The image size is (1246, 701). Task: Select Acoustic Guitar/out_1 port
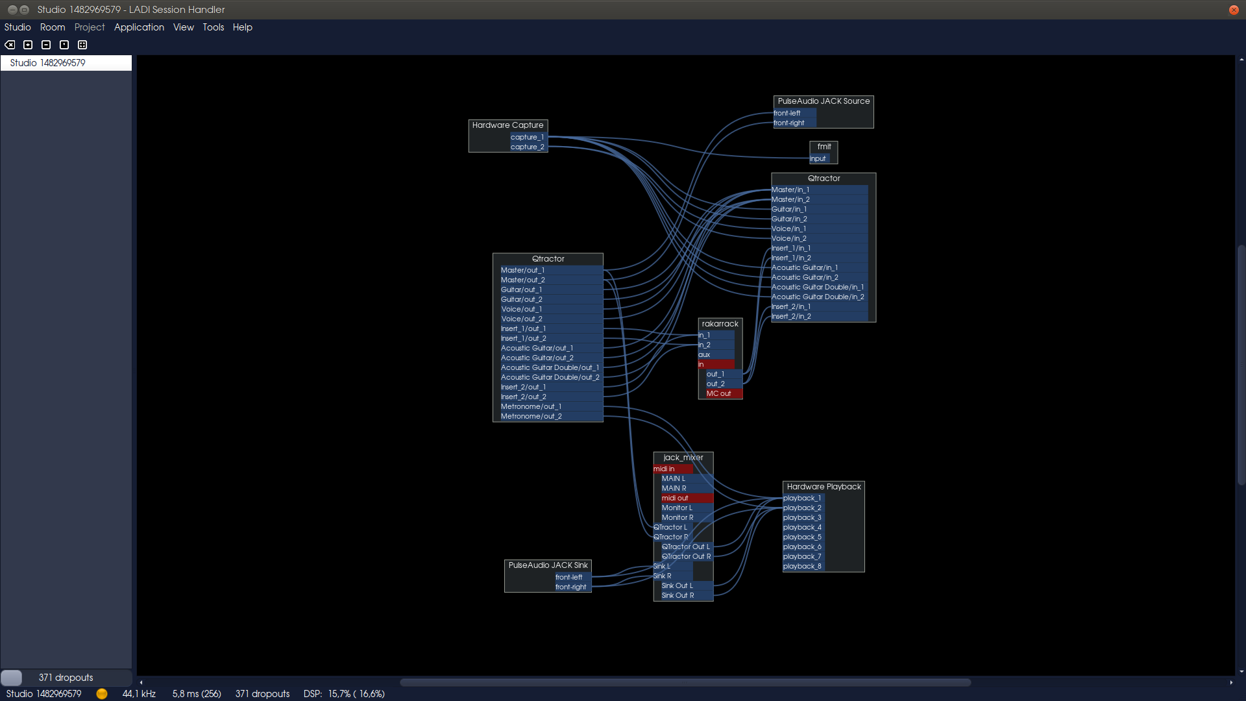[x=550, y=348]
